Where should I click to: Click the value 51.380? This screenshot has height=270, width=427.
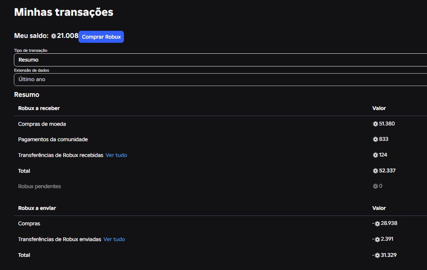[387, 124]
